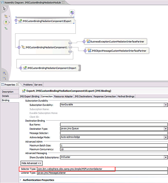Click the add interface bubble icon above export
Viewport: 168px width, 183px height.
tap(72, 13)
